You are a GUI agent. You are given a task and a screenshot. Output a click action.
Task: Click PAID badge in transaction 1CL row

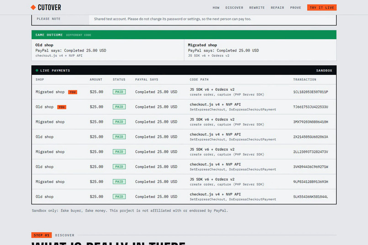pyautogui.click(x=119, y=92)
